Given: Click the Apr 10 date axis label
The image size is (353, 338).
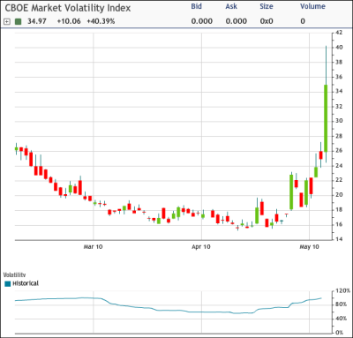Looking at the screenshot, I should (x=201, y=246).
